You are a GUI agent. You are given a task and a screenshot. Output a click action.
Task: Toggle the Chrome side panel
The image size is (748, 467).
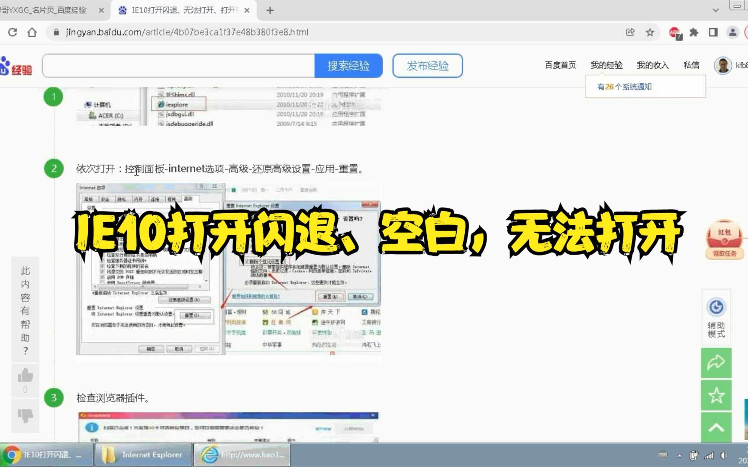[713, 32]
